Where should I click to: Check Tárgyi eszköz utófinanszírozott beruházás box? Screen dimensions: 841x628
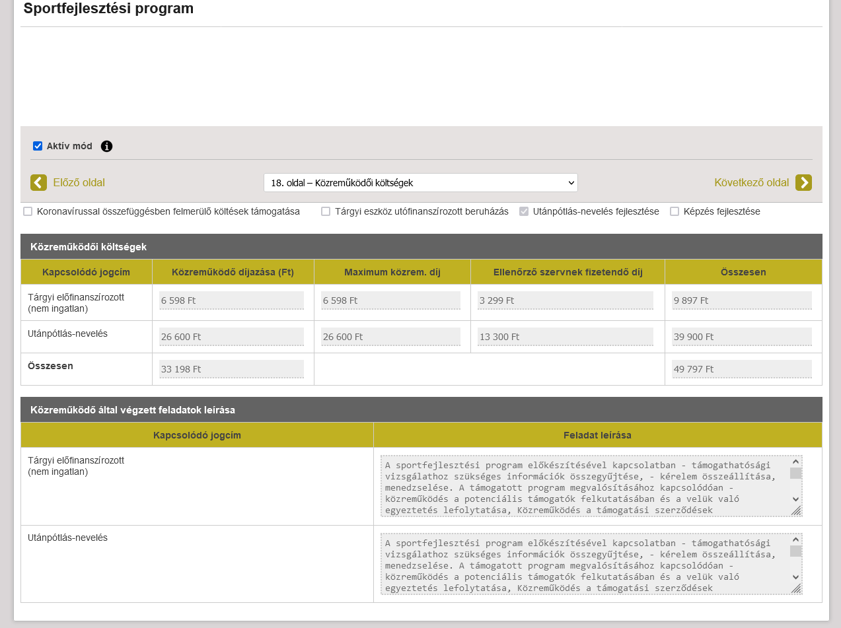(326, 211)
